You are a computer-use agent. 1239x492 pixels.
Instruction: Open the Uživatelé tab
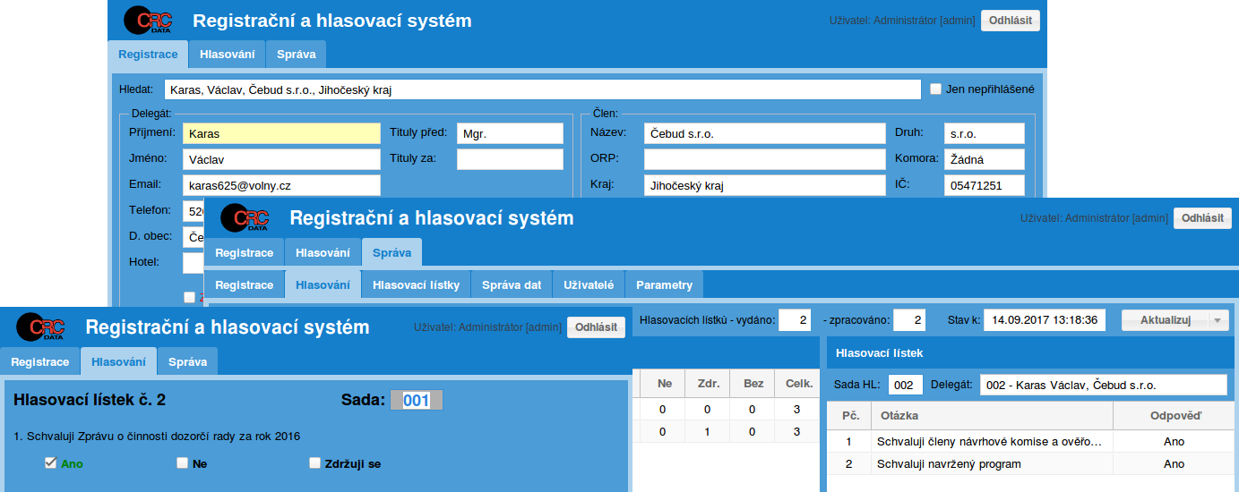point(588,285)
